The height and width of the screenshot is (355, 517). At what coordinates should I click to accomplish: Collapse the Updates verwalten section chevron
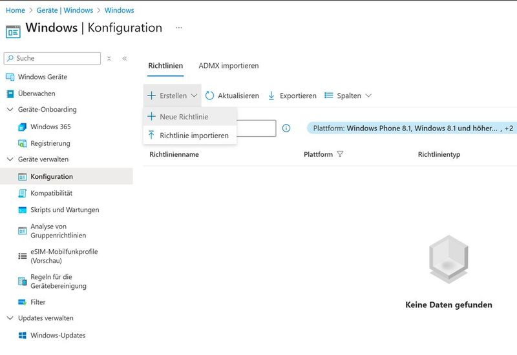(10, 318)
